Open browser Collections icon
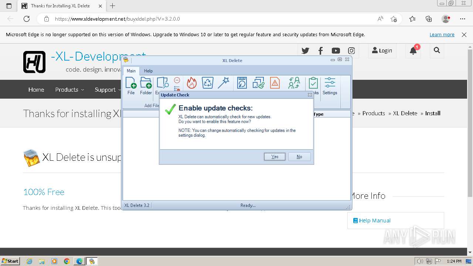473x266 pixels. 429,19
